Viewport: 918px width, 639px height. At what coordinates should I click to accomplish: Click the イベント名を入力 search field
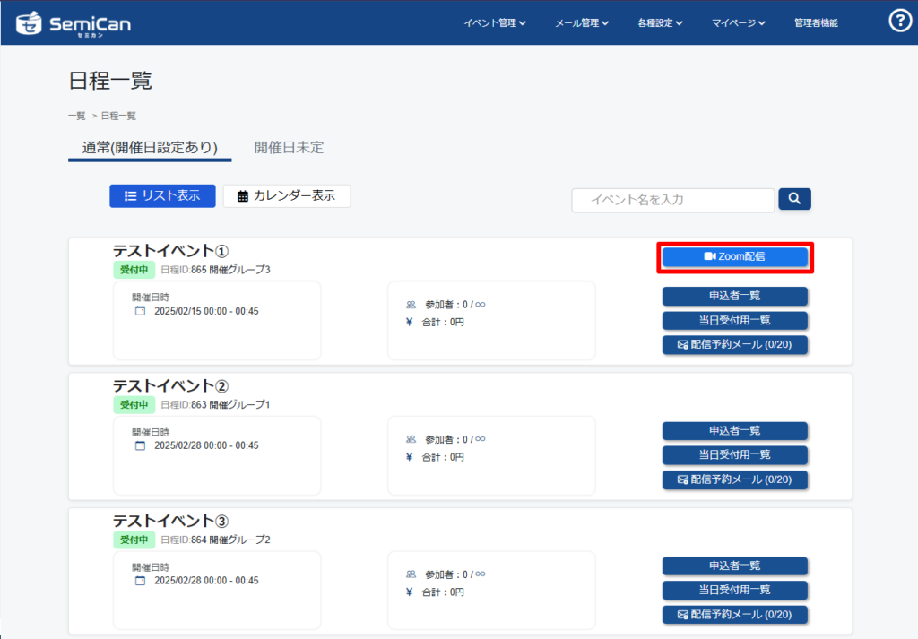coord(672,200)
